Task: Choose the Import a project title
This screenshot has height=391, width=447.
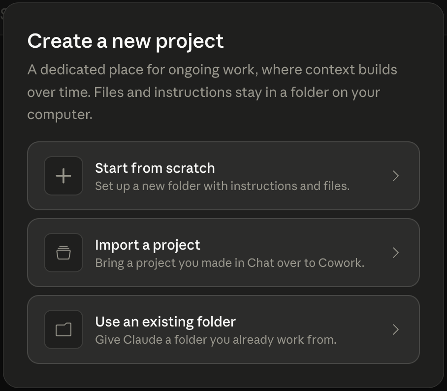Action: click(148, 245)
